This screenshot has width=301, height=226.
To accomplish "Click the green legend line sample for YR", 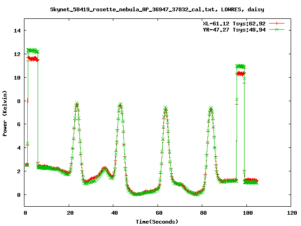I will point(277,29).
